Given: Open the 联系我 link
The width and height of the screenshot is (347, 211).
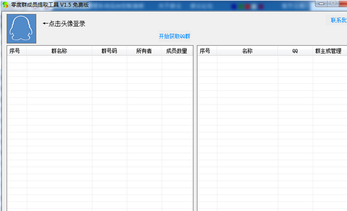Looking at the screenshot, I should coord(339,20).
